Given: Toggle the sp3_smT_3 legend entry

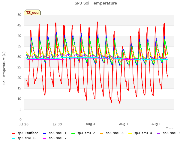Looking at the screenshot, I should pos(112,133).
